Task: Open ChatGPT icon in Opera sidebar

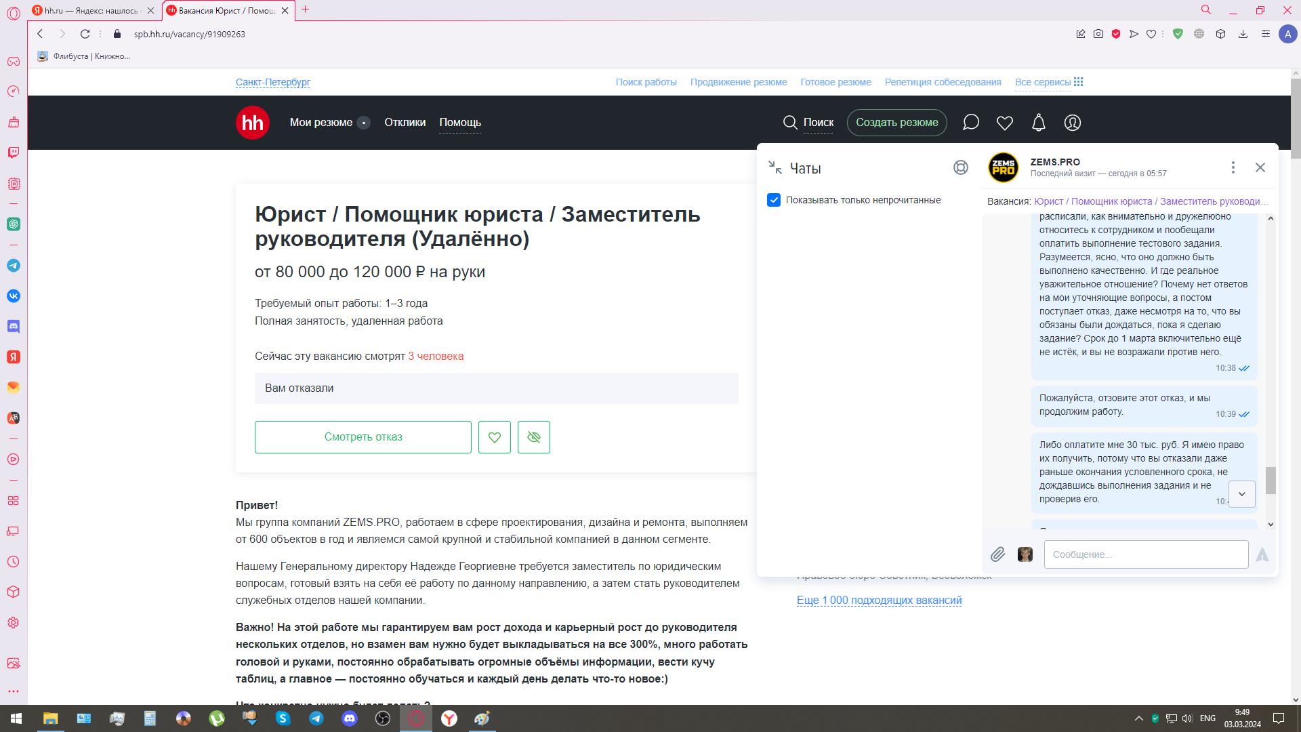Action: coord(14,224)
